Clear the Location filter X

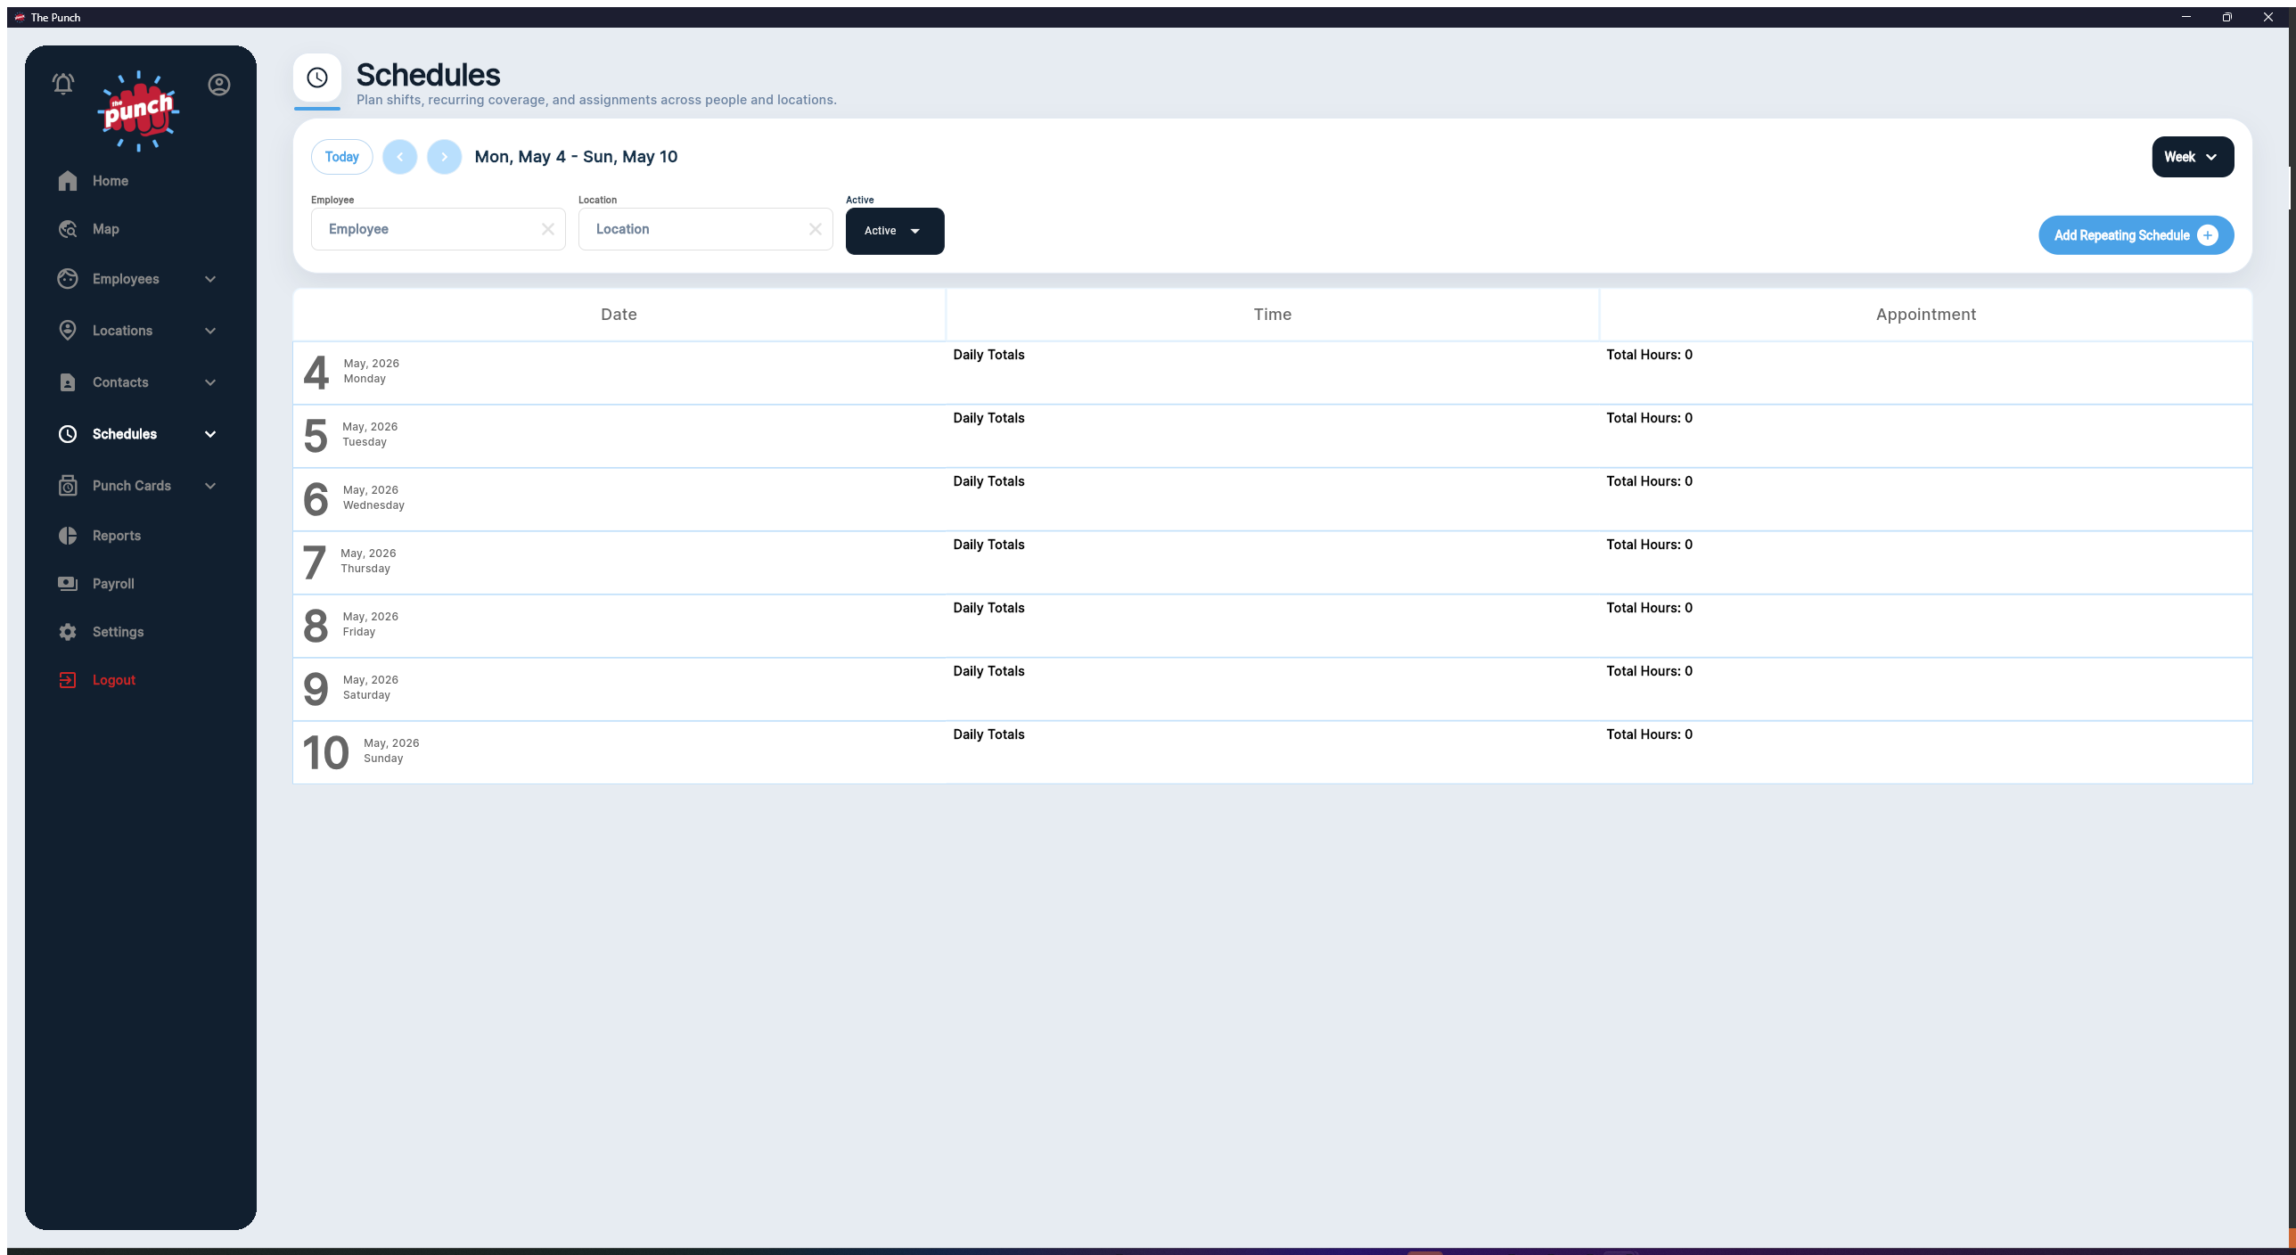(816, 229)
